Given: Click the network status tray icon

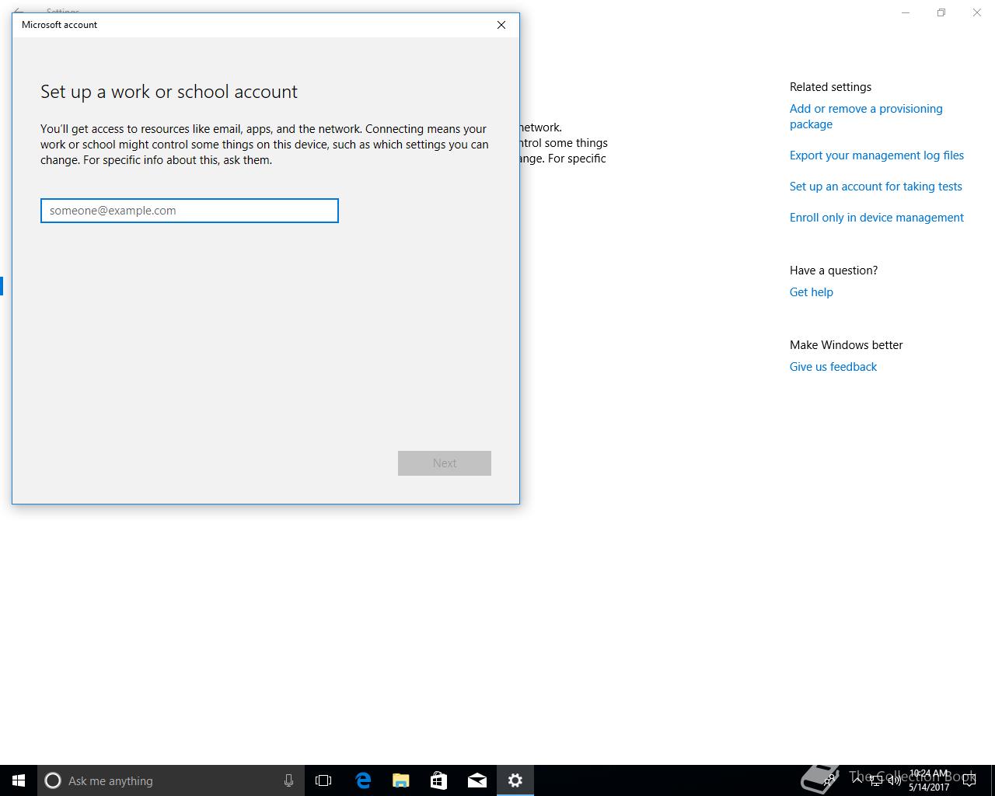Looking at the screenshot, I should tap(876, 780).
